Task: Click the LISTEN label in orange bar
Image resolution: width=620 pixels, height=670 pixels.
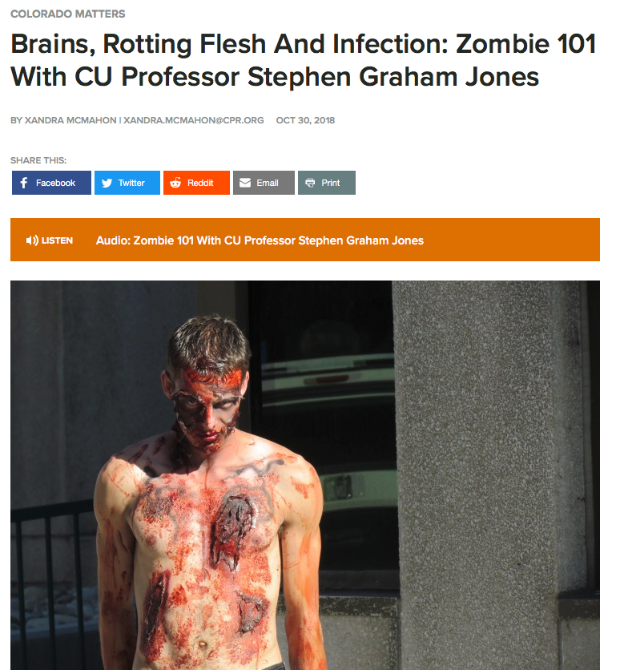Action: tap(57, 240)
